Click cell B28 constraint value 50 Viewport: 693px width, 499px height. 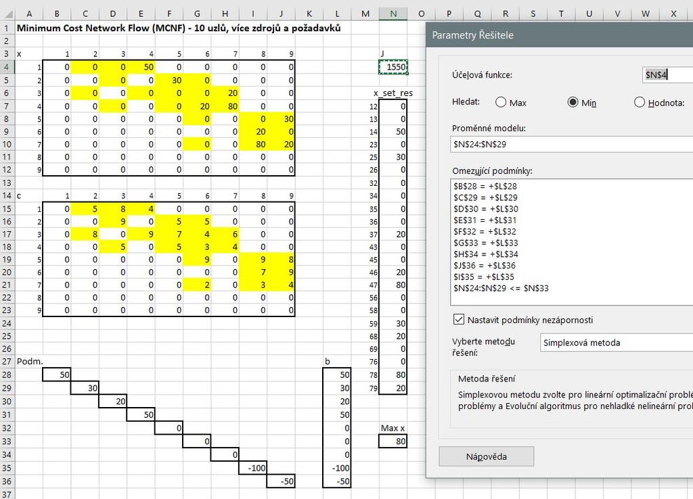point(57,375)
